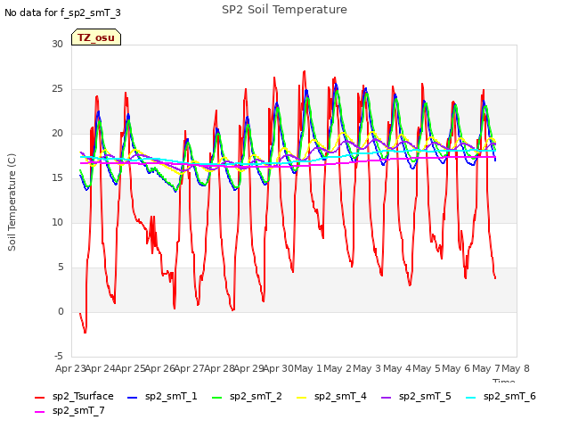Click the 0 y-axis tick label

point(61,311)
